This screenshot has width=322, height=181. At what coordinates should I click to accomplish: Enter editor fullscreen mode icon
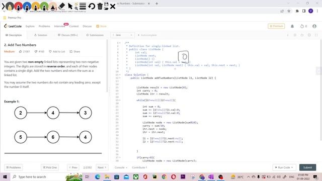pos(316,35)
